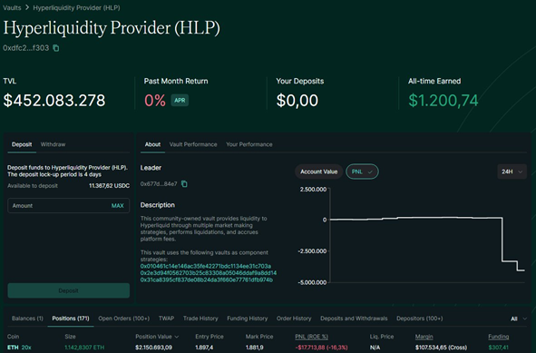Open the Open Orders (100+) tab
The width and height of the screenshot is (536, 353).
pos(123,319)
